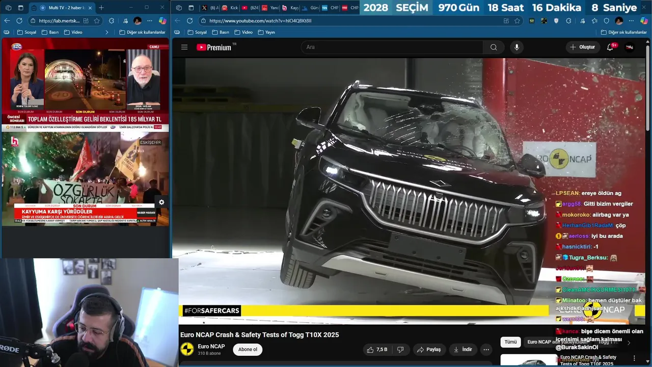Open Browser essentials shield icon
652x367 pixels.
[606, 21]
